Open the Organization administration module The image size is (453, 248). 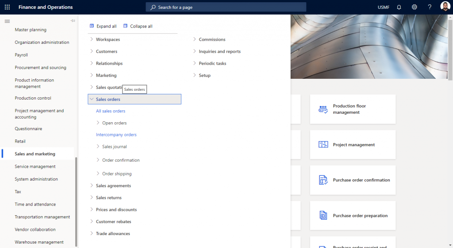[x=42, y=42]
